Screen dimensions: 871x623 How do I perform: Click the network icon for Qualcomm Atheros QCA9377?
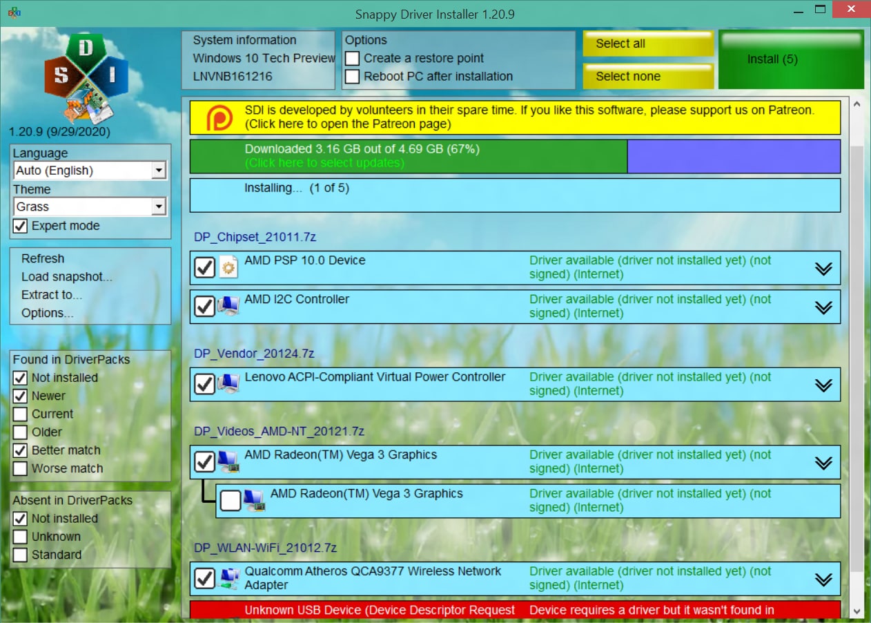[228, 578]
